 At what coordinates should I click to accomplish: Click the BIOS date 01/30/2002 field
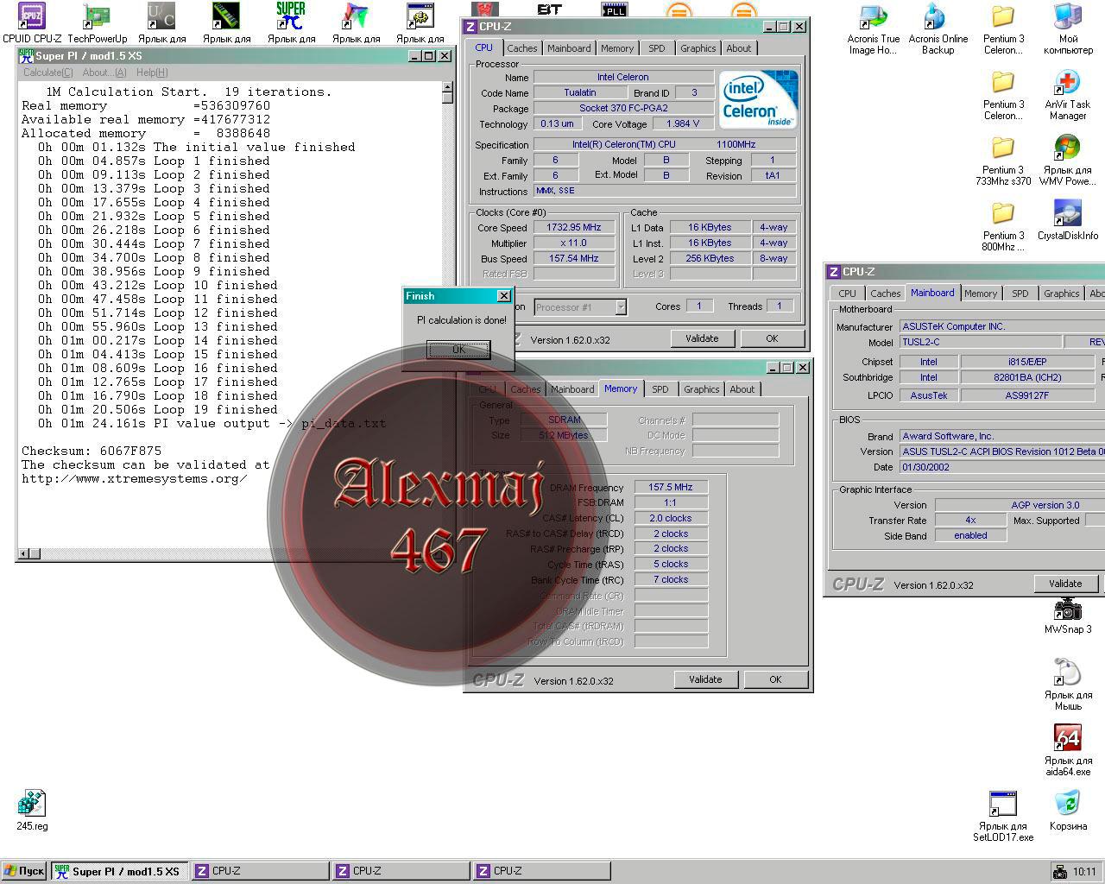click(x=1001, y=467)
